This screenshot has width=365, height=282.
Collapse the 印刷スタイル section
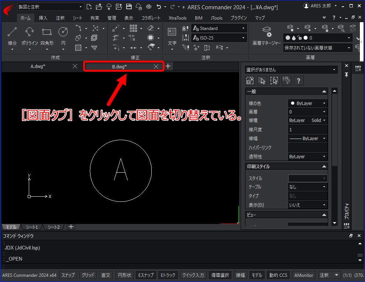(324, 166)
